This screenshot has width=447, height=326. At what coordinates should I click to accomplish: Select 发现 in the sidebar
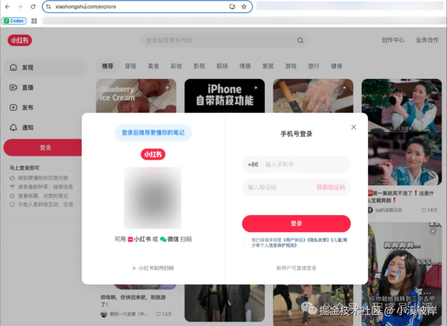tap(46, 67)
